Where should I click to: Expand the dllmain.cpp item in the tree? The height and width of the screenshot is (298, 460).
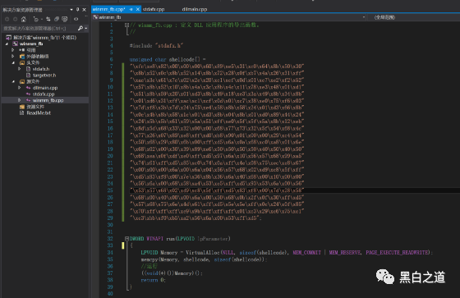click(20, 88)
